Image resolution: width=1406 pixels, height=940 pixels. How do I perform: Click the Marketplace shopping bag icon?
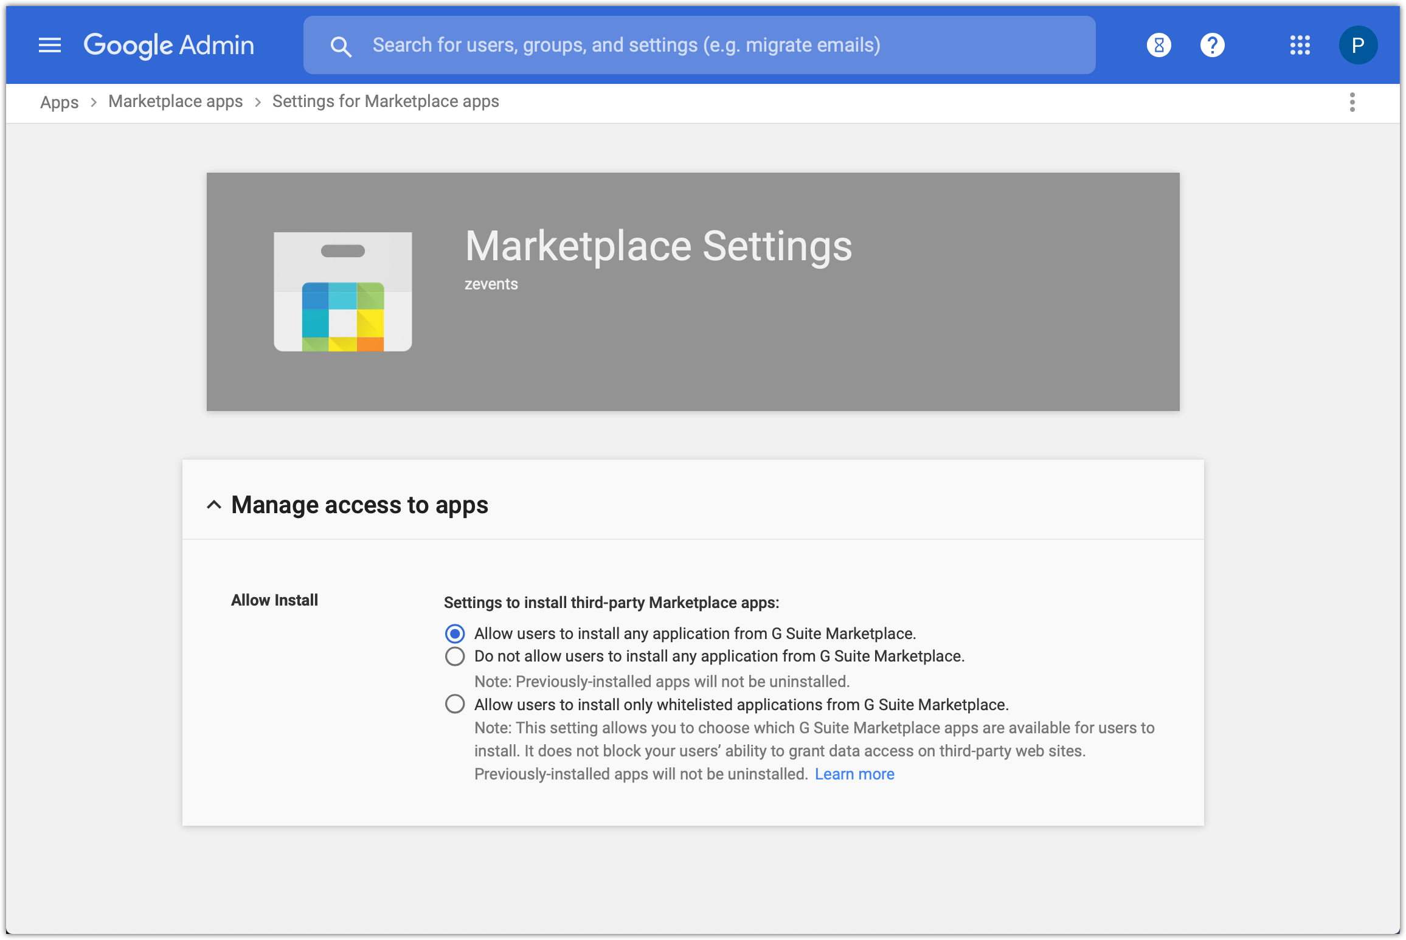(x=343, y=292)
